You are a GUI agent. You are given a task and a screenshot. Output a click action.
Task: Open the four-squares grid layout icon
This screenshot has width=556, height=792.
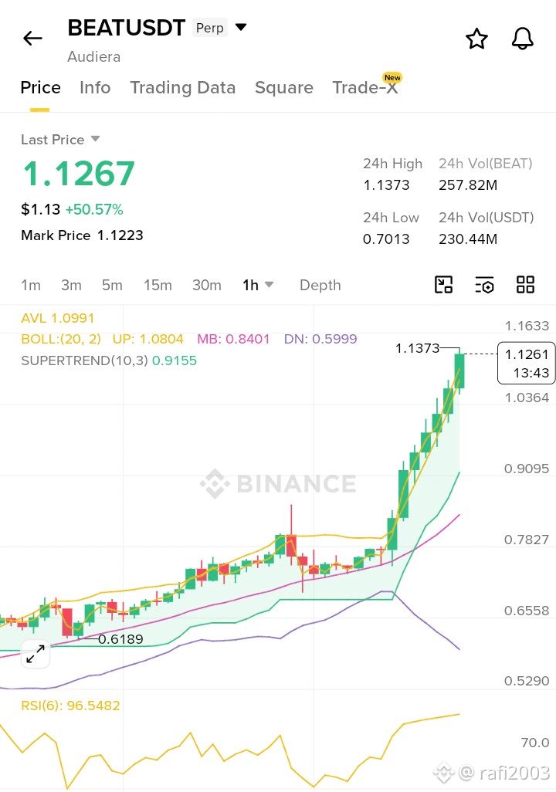[x=525, y=284]
